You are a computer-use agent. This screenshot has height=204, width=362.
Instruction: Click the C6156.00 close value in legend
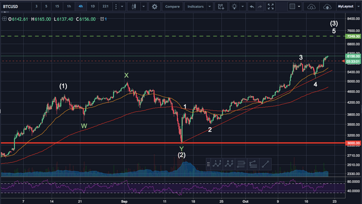(85, 19)
